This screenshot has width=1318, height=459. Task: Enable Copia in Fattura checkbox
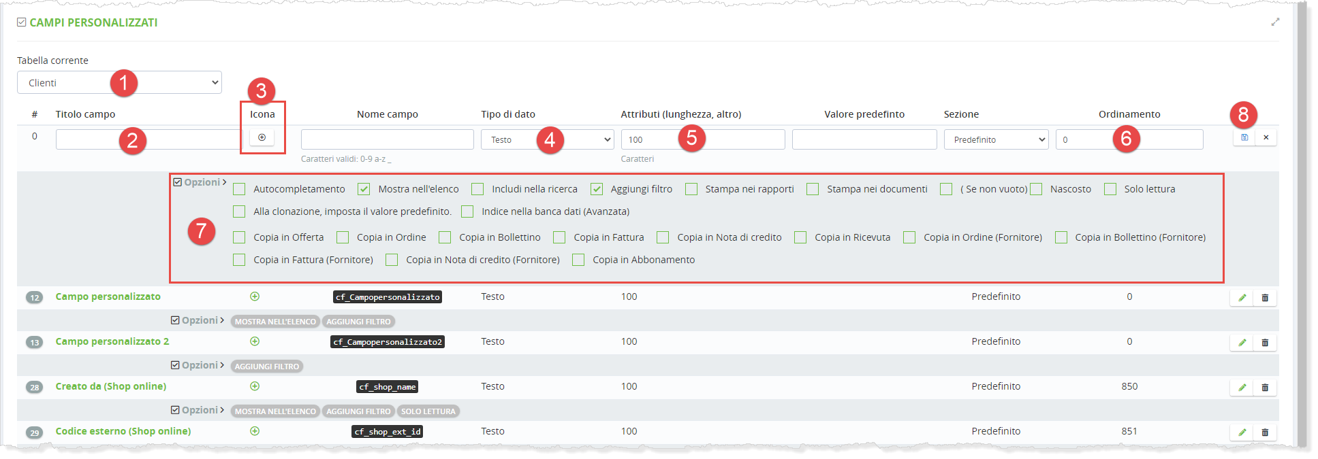[x=559, y=237]
